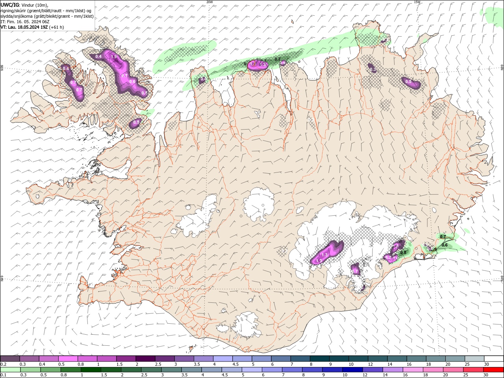Click the white swatch after 30 in the upper row
The image size is (504, 378).
(493, 359)
